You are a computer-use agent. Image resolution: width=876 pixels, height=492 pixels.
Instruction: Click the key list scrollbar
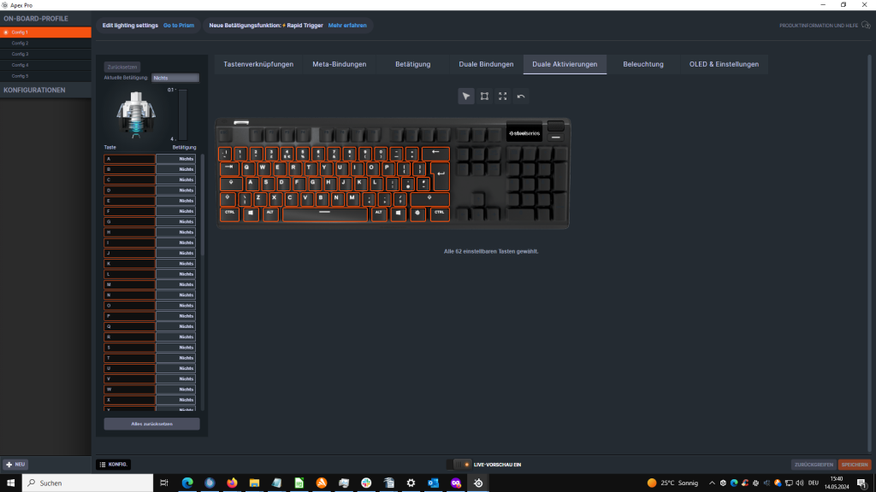tap(202, 206)
